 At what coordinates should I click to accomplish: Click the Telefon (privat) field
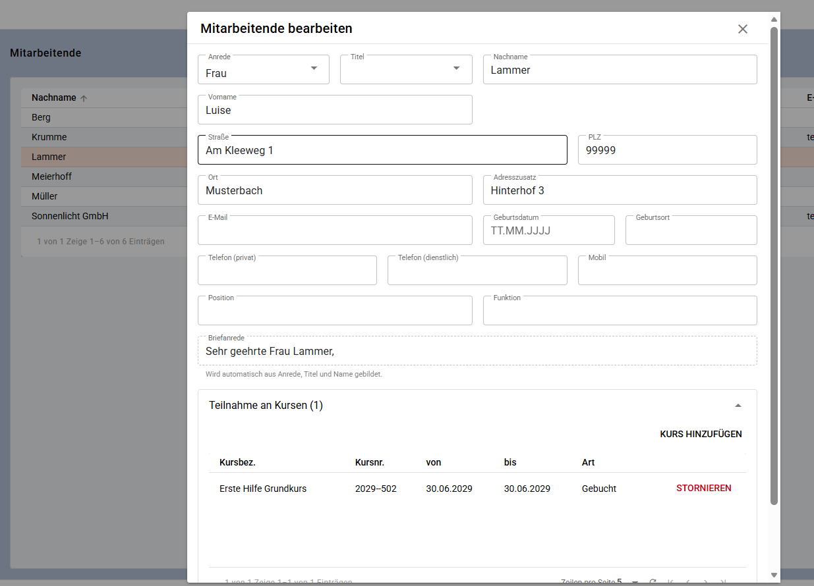click(x=287, y=271)
